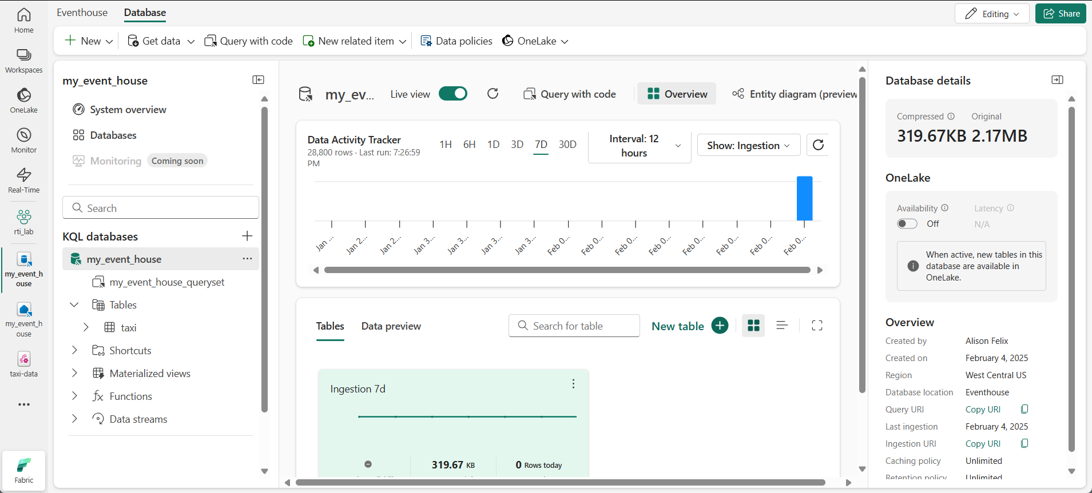Open Entity diagram (preview) view

point(795,94)
